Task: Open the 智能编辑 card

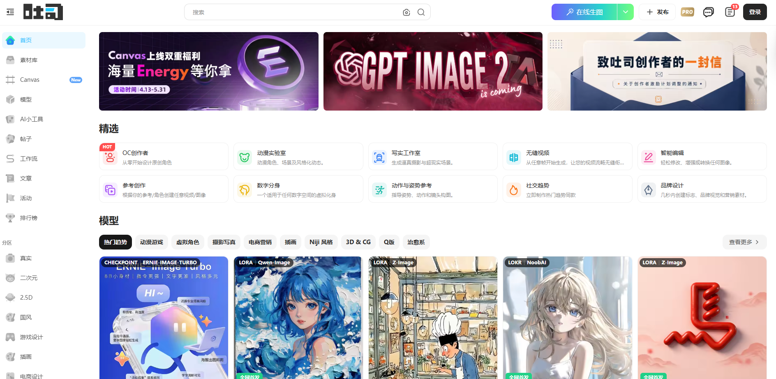Action: 702,157
